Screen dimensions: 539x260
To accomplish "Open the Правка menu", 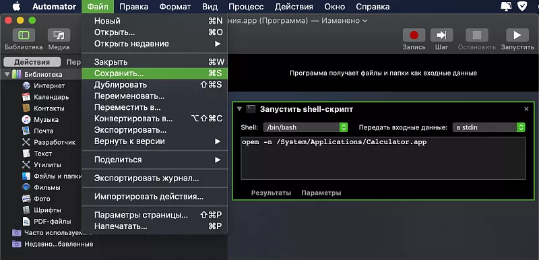I will (133, 7).
